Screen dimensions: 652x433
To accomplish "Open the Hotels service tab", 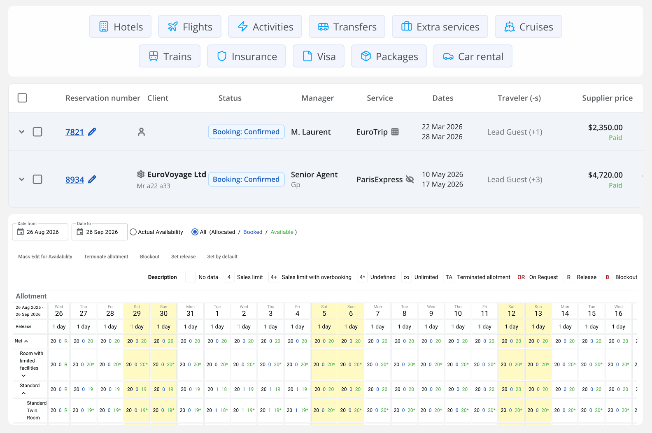I will pos(120,27).
